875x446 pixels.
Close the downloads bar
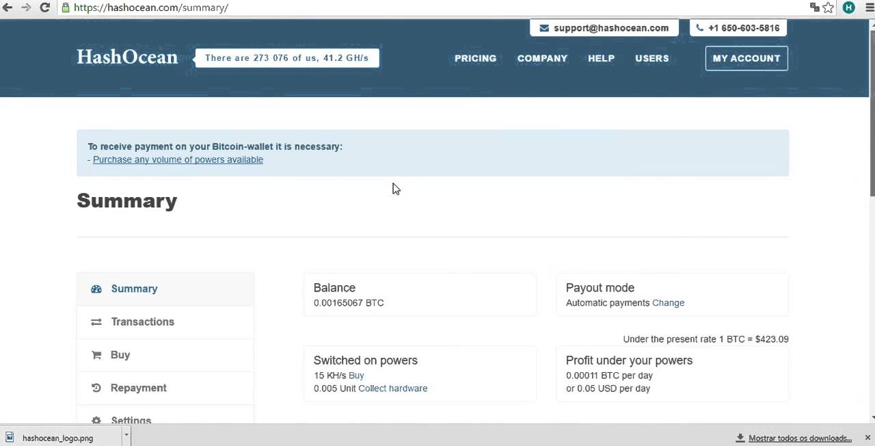pyautogui.click(x=867, y=438)
